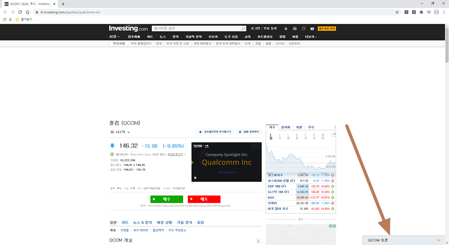449x245 pixels.
Task: Close the QCOM Investing tab
Action: tap(54, 4)
